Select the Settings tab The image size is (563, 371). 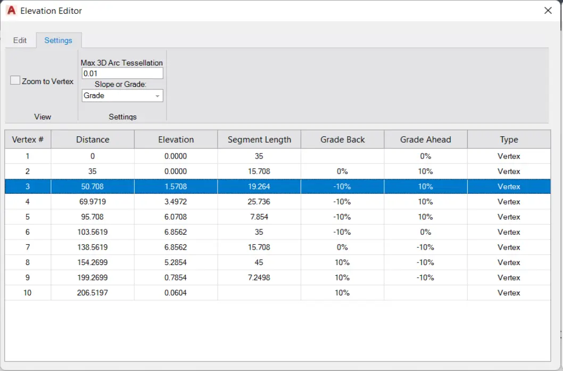tap(59, 40)
